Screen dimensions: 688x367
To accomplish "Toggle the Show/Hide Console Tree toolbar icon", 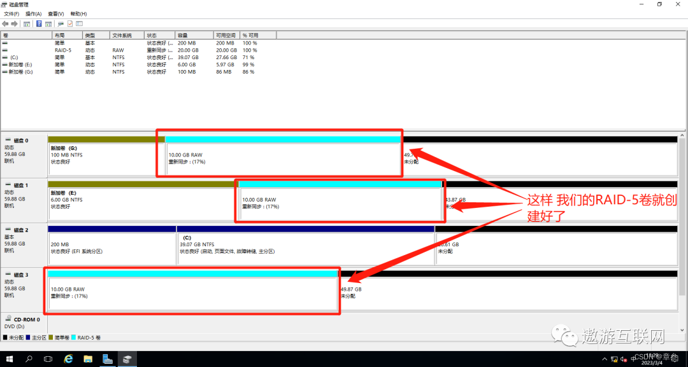I will 27,24.
